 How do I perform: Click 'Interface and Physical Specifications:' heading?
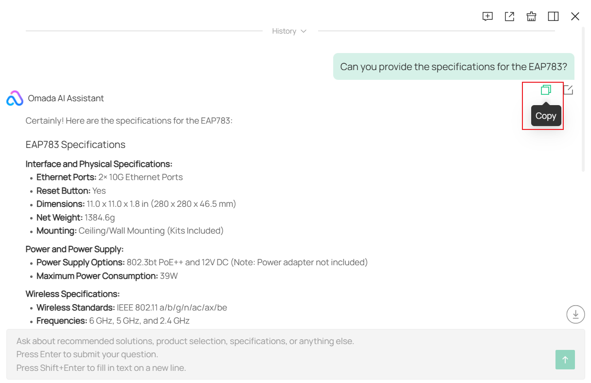(99, 164)
